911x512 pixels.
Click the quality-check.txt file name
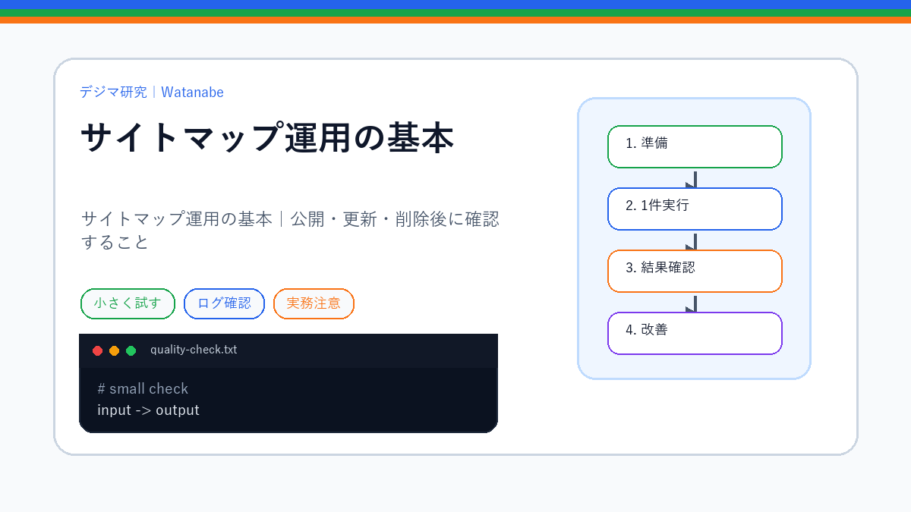[194, 350]
